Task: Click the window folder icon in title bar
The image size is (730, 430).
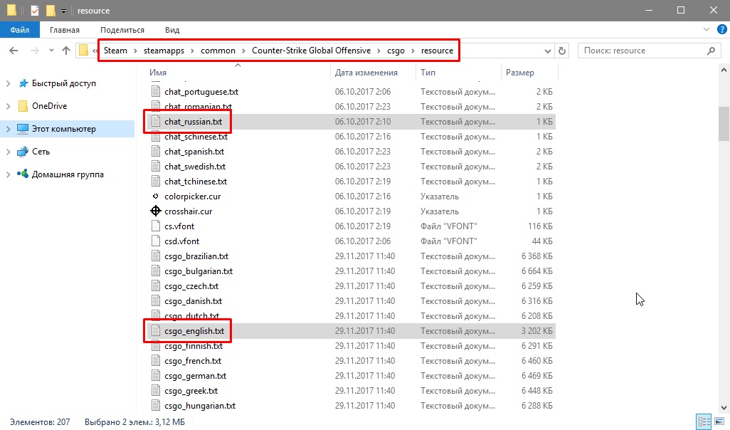Action: [11, 10]
